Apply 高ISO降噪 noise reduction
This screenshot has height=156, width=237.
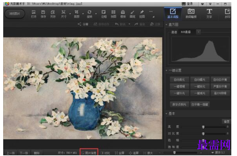coord(220,93)
